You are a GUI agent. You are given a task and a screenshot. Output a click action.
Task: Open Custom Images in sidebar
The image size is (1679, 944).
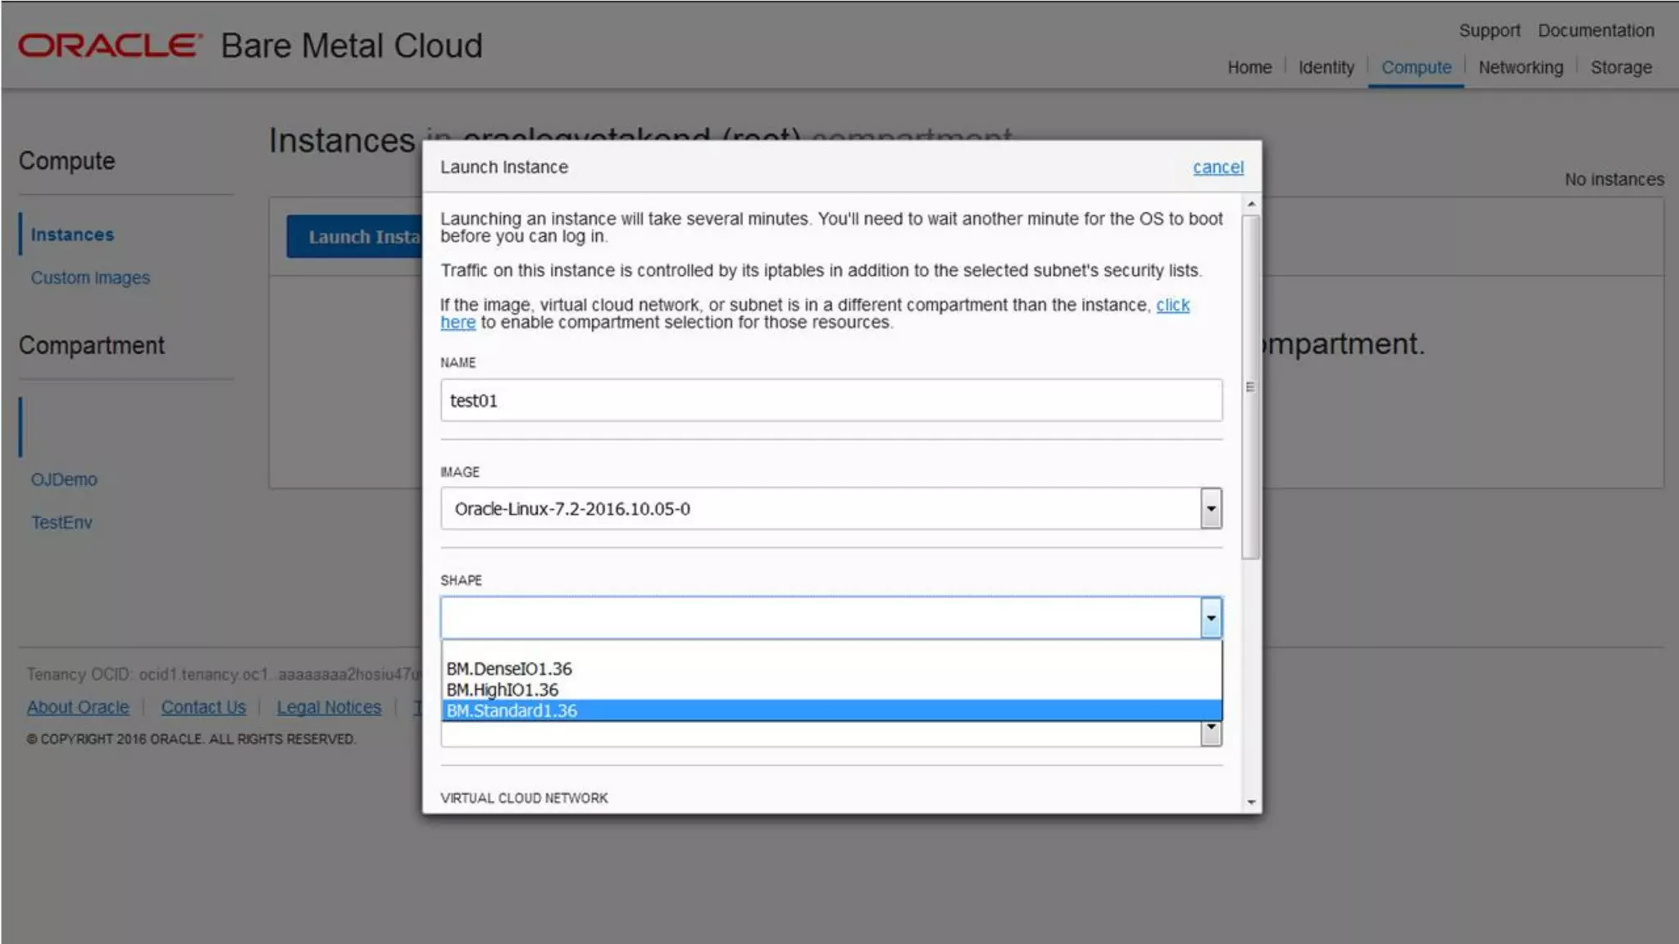90,278
